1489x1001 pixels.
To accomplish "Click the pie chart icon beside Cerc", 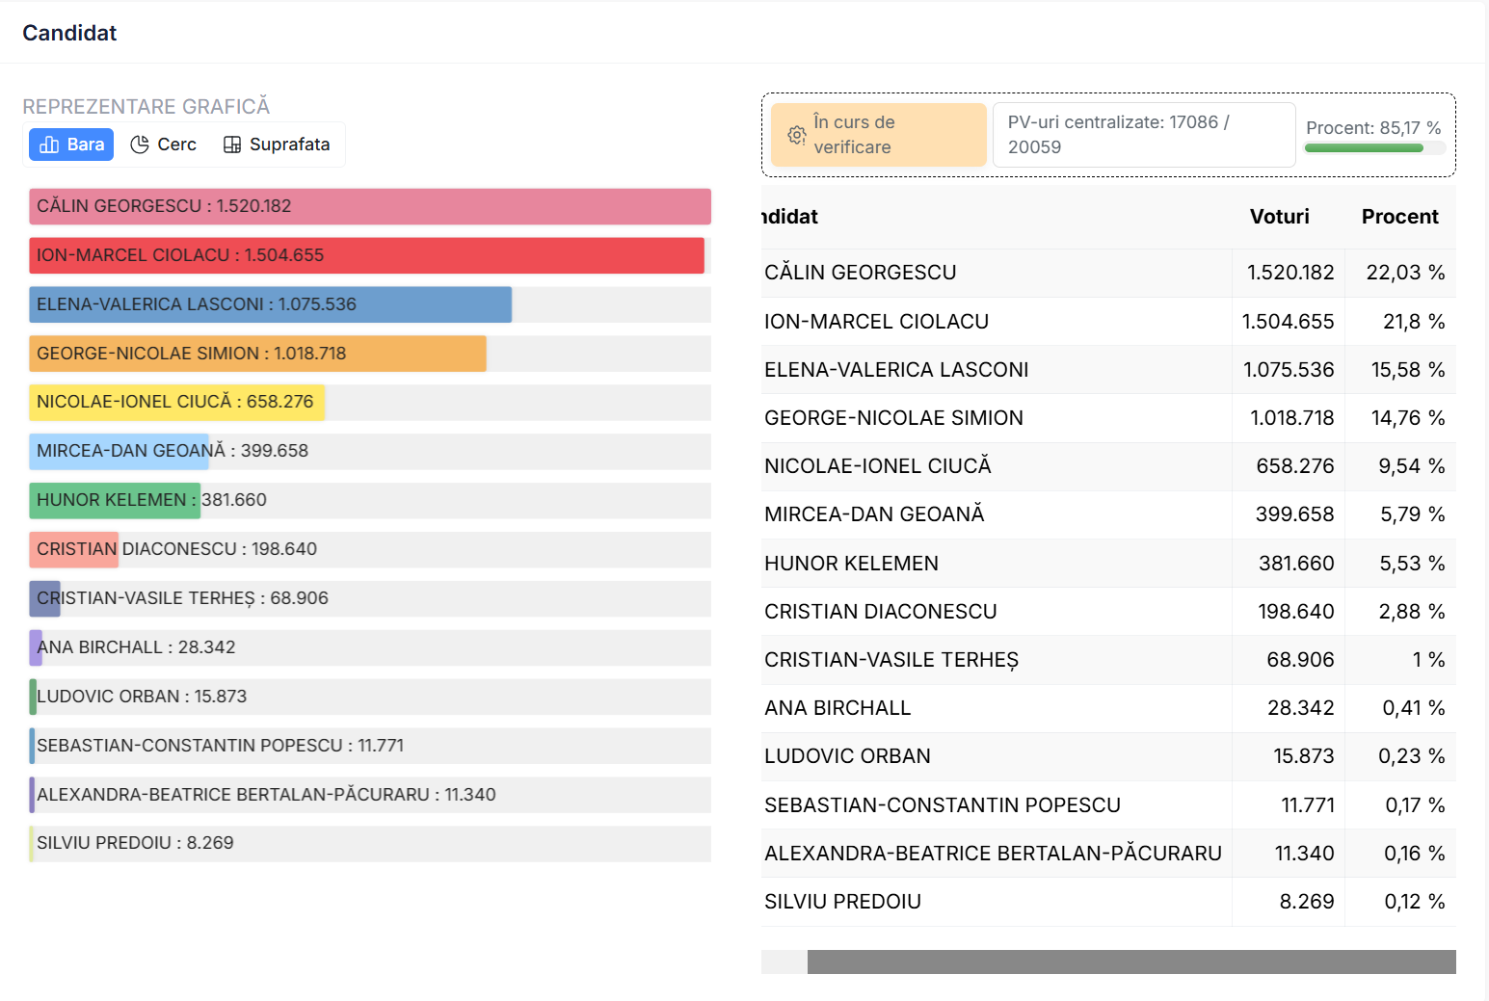I will 140,145.
